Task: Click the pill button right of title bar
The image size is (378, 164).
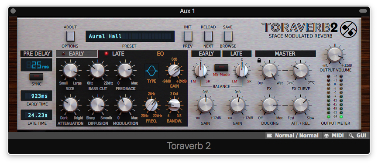Action: click(x=363, y=11)
